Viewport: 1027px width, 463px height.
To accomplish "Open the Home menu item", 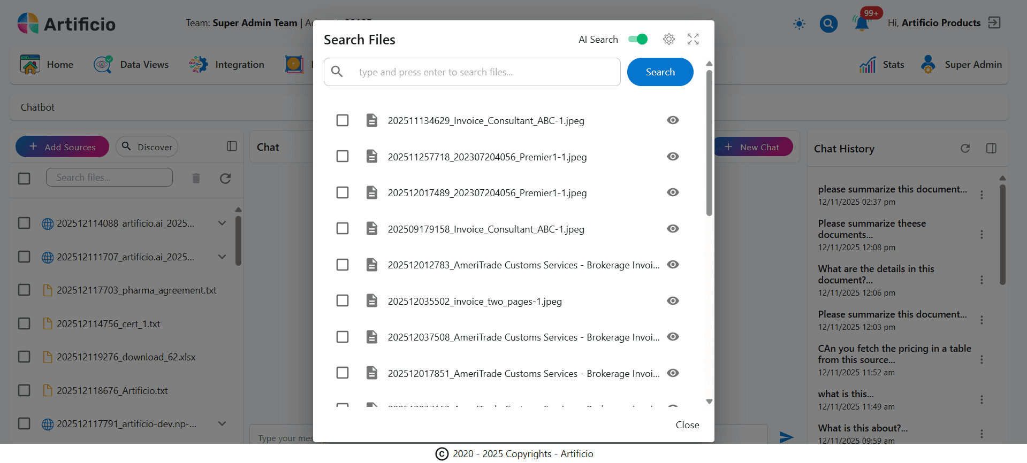I will tap(47, 65).
